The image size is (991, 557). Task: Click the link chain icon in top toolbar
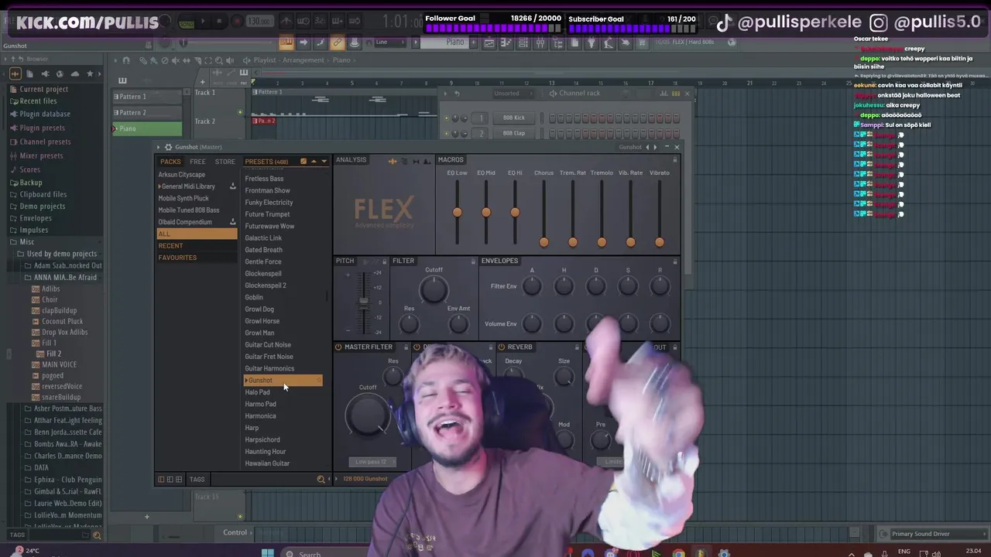click(x=338, y=43)
